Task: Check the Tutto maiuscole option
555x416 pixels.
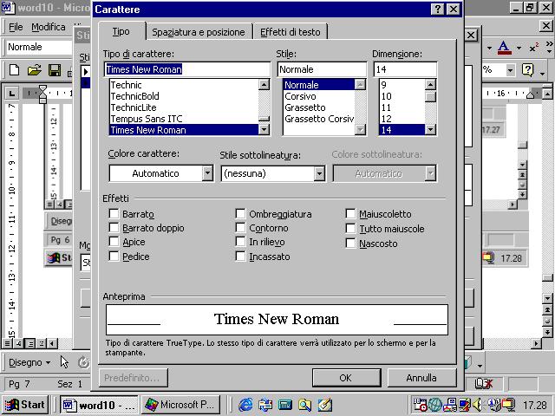Action: pos(350,228)
